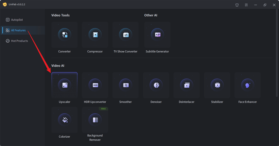Switch to the Autopilot tab
The image size is (279, 146).
coord(17,20)
